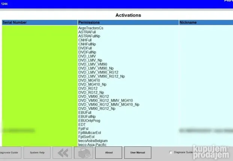The image size is (233, 161).
Task: Select the DVD_VM90_RG12_MMV_MG410 permission entry
Action: click(x=106, y=101)
